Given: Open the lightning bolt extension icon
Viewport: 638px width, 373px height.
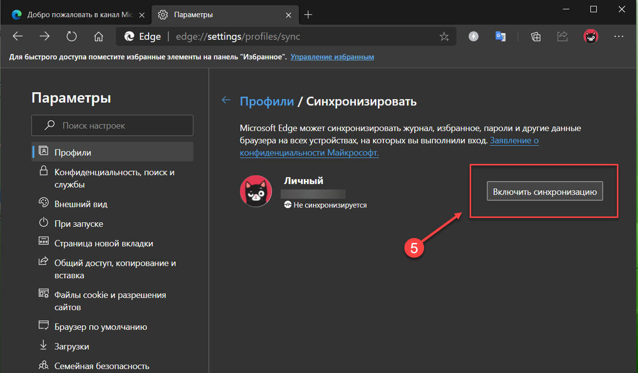Looking at the screenshot, I should pos(474,36).
